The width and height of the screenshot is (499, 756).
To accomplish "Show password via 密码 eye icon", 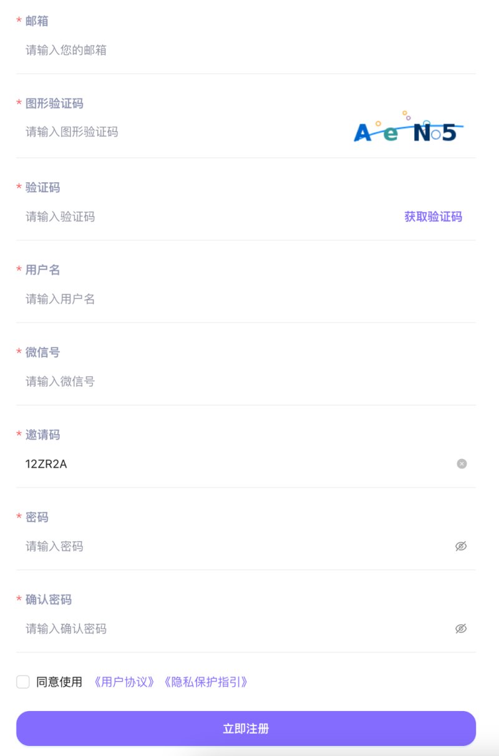I will [x=461, y=546].
